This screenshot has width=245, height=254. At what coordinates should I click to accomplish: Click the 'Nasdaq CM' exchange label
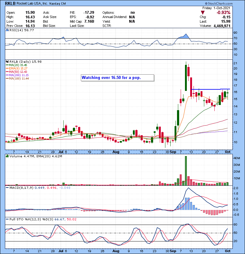pyautogui.click(x=58, y=4)
